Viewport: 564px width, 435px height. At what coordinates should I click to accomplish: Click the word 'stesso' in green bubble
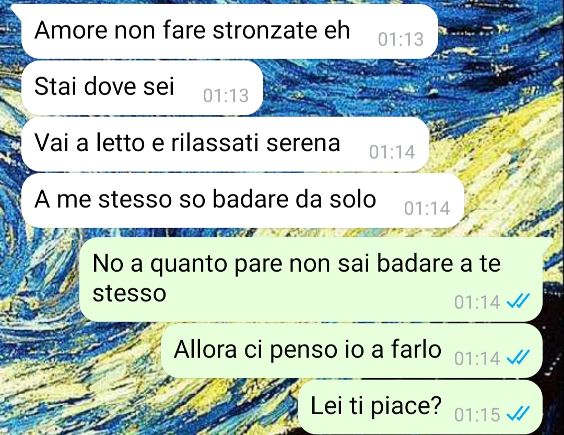click(129, 294)
